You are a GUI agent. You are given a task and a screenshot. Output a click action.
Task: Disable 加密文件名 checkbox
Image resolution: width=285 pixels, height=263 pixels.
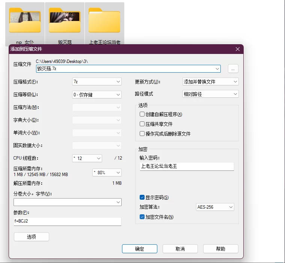pos(142,217)
